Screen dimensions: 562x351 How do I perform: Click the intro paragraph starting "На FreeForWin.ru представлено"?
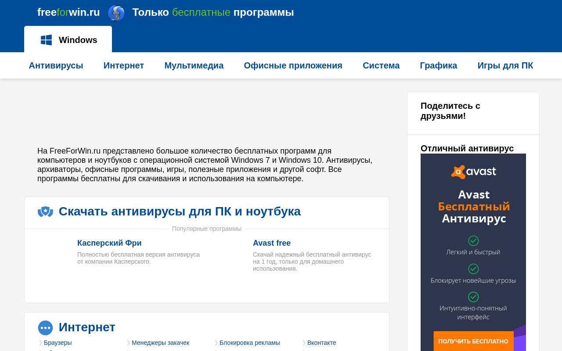point(205,165)
